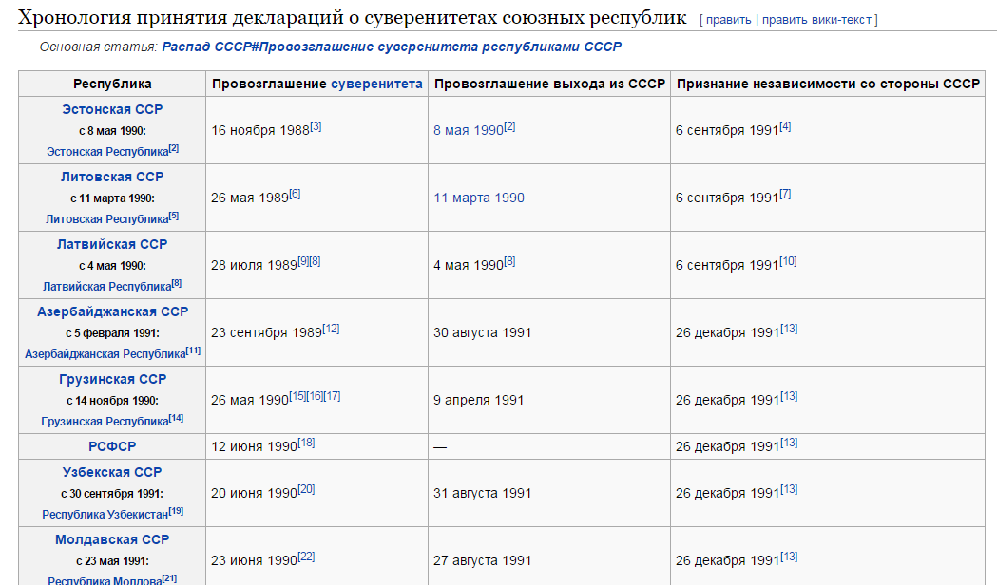Screen dimensions: 997x585
Task: Follow the '8 мая 1990' date link
Action: coord(469,130)
